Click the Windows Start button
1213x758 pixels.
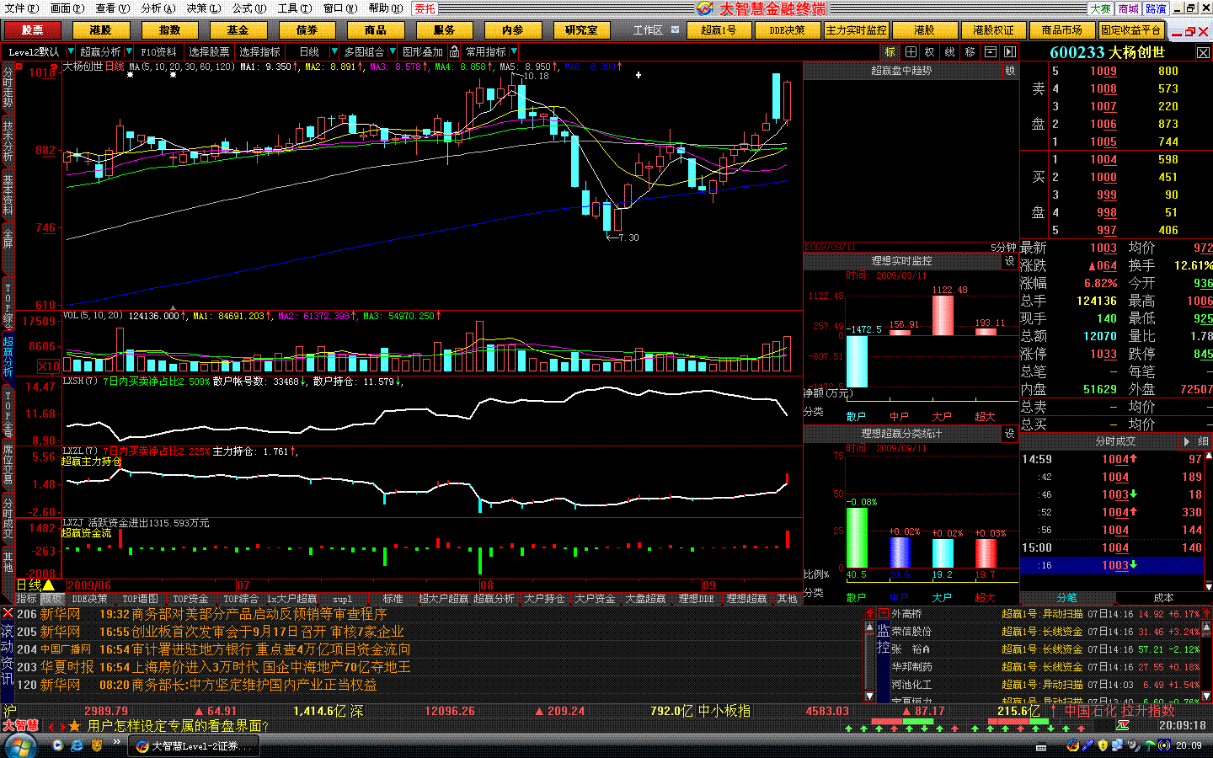point(21,746)
